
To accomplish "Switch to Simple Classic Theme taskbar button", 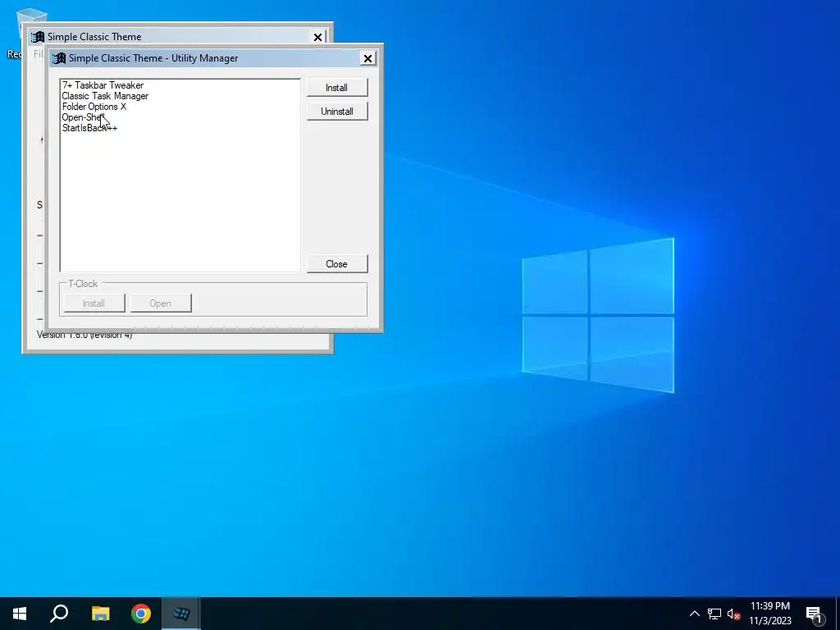I will click(181, 614).
